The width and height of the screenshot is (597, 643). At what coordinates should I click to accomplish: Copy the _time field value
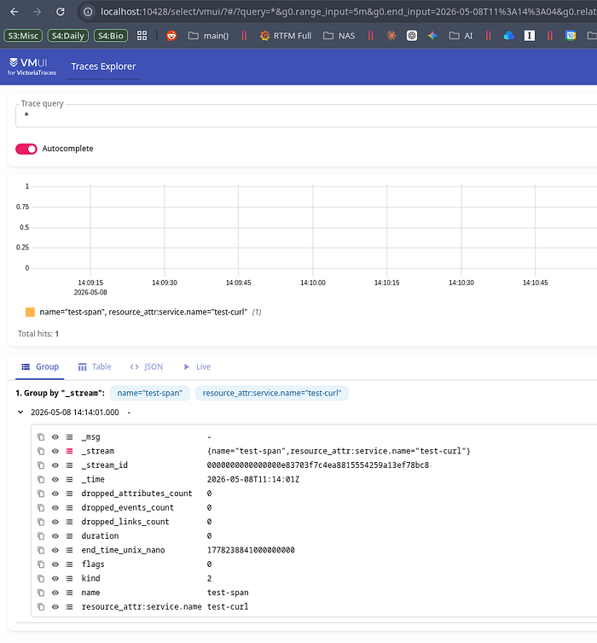tap(41, 479)
